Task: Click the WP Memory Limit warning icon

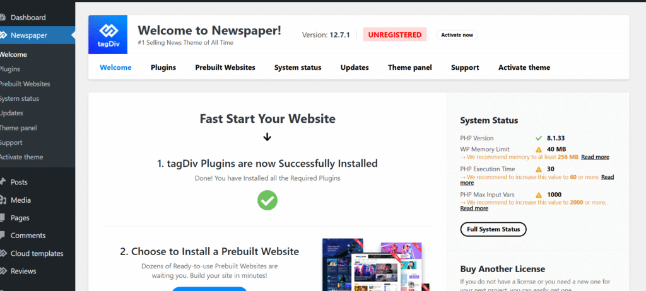Action: pyautogui.click(x=539, y=149)
